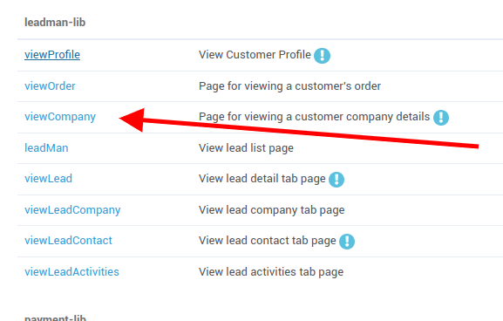This screenshot has height=321, width=503.
Task: Click info icon beside View lead contact tab page
Action: pos(347,242)
